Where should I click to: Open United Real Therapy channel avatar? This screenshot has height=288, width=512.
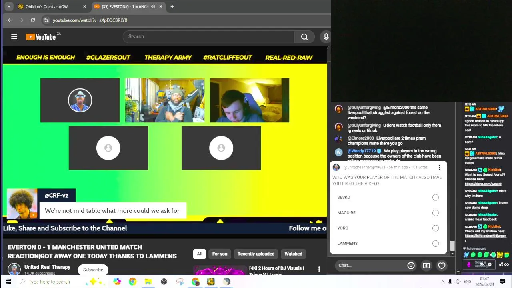[14, 269]
